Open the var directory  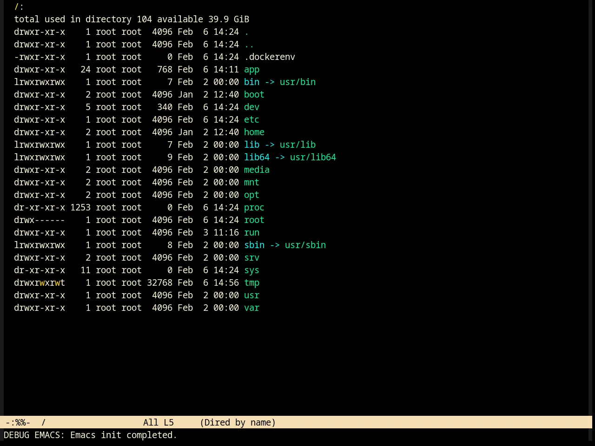point(251,308)
